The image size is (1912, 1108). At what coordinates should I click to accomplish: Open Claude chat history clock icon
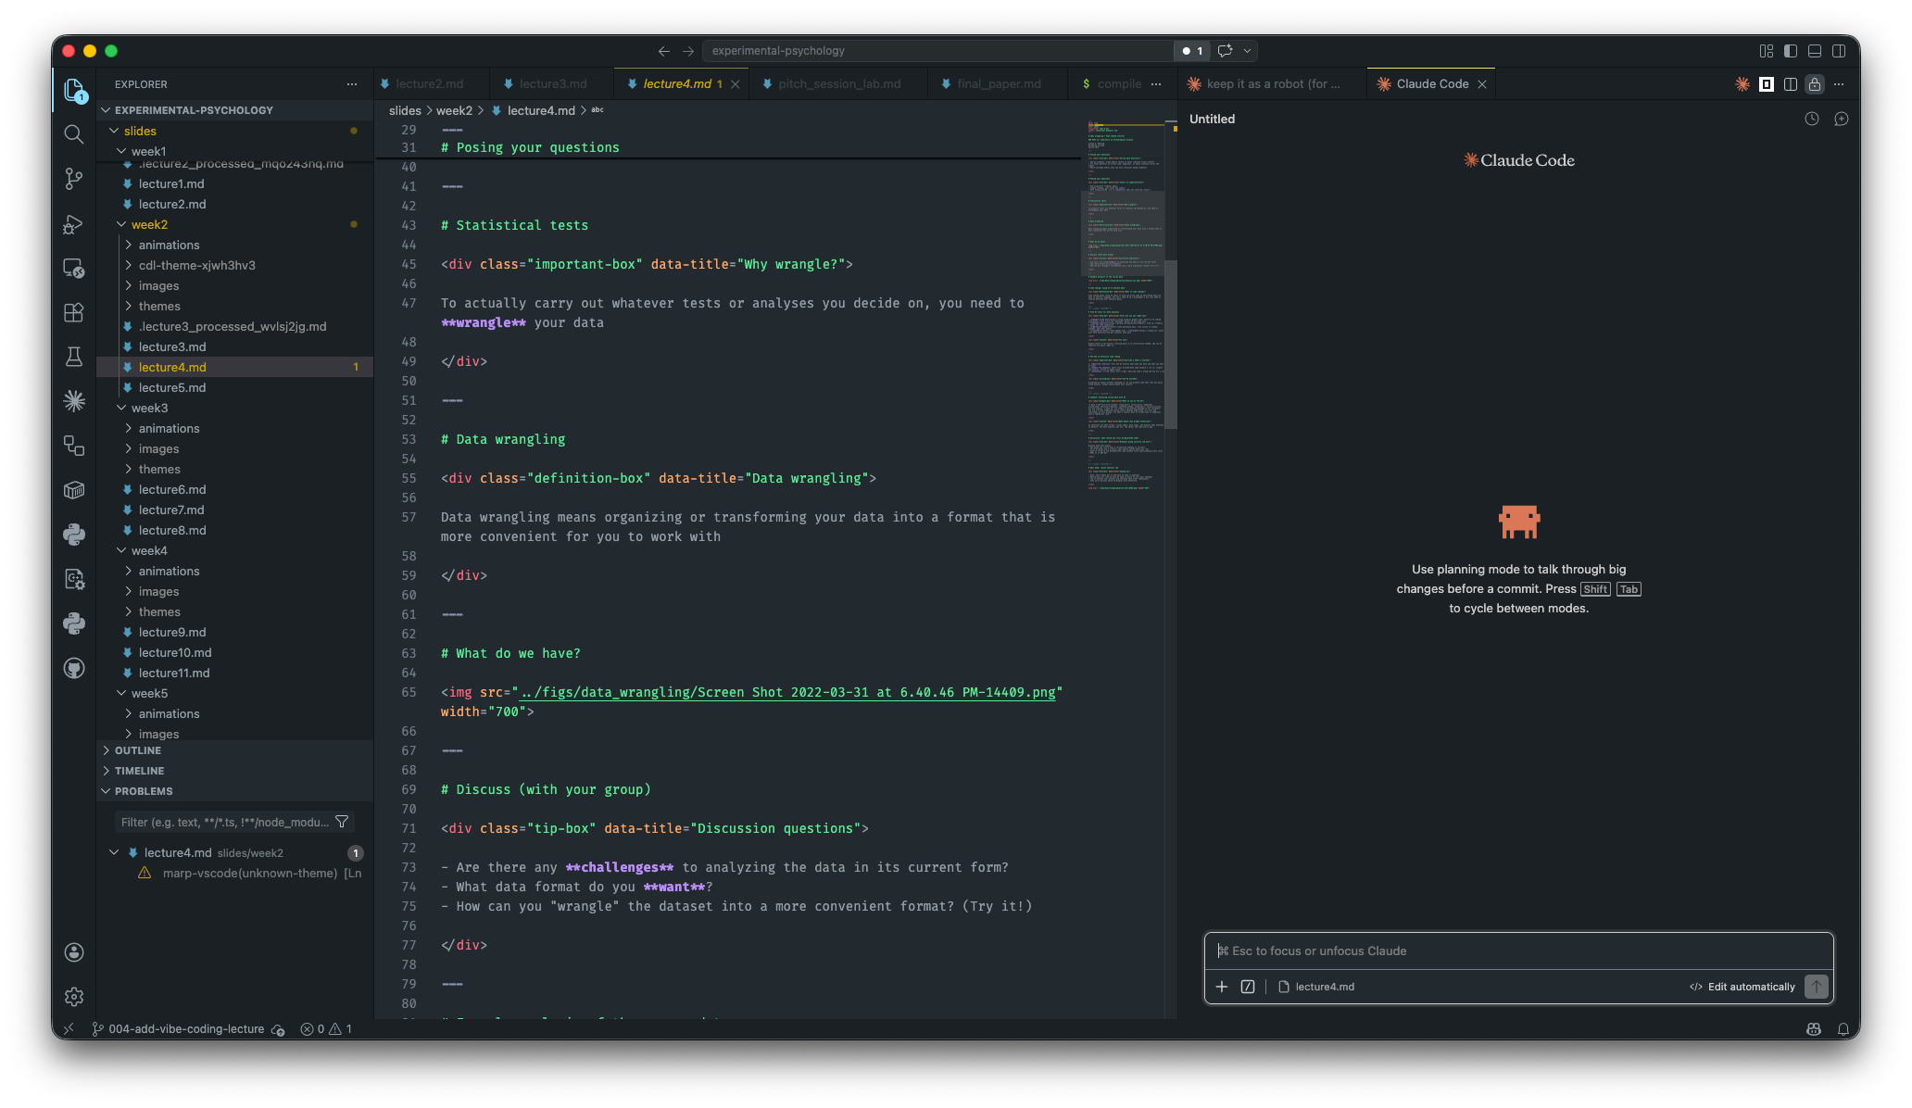(x=1812, y=119)
